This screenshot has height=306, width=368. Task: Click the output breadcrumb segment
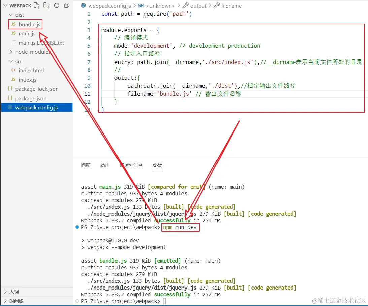(198, 6)
